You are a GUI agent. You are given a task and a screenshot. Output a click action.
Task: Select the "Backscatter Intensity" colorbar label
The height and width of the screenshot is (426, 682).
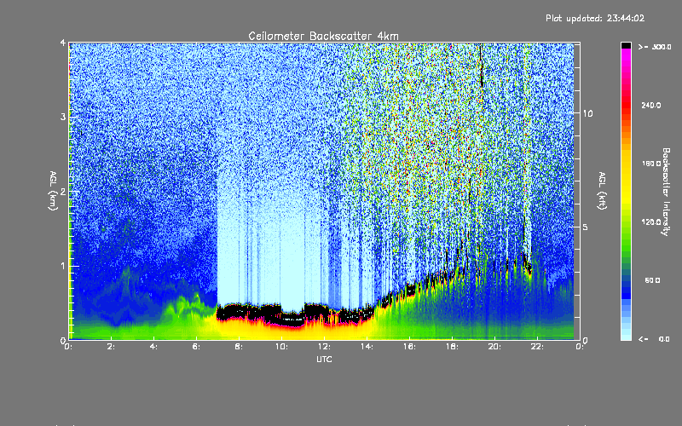pos(666,192)
